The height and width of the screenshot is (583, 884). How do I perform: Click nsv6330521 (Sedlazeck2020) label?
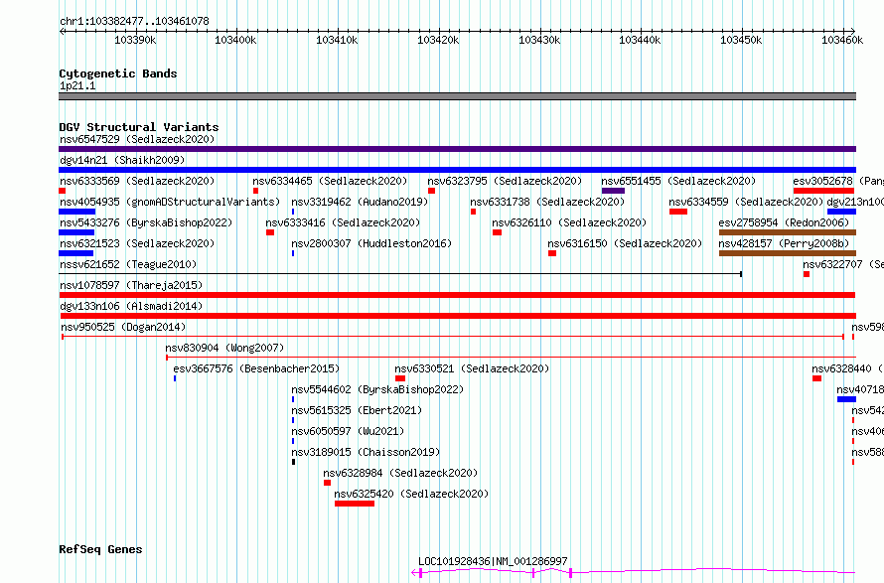click(x=472, y=368)
